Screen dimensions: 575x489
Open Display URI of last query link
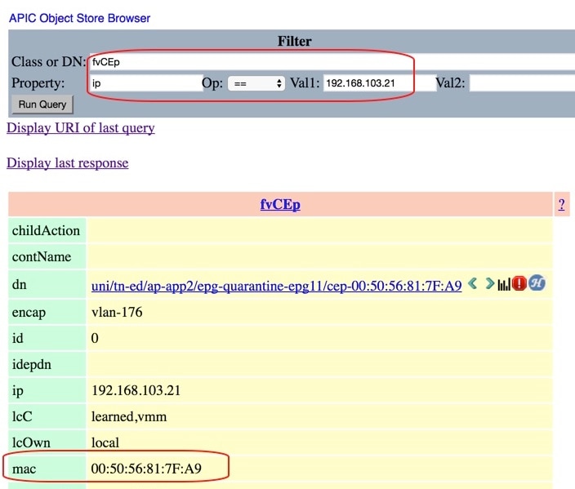pos(81,128)
